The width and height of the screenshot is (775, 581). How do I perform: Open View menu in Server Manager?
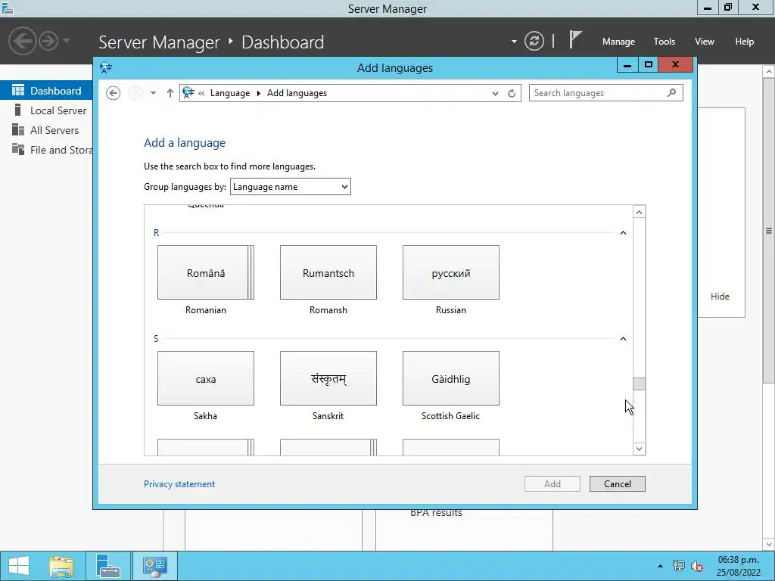click(705, 42)
